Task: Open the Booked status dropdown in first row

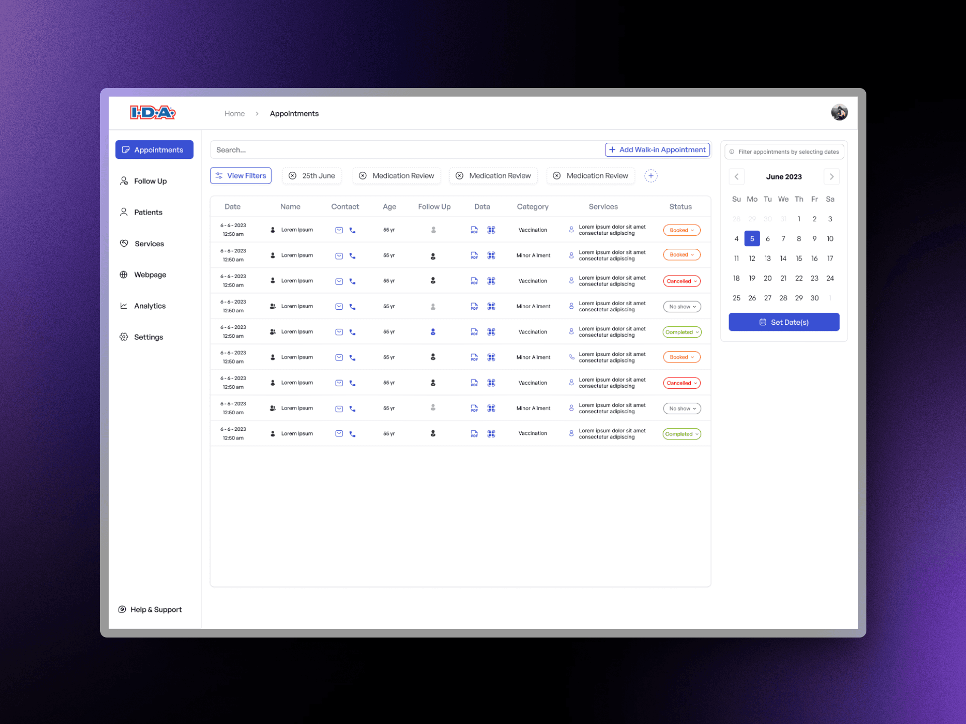Action: tap(682, 230)
